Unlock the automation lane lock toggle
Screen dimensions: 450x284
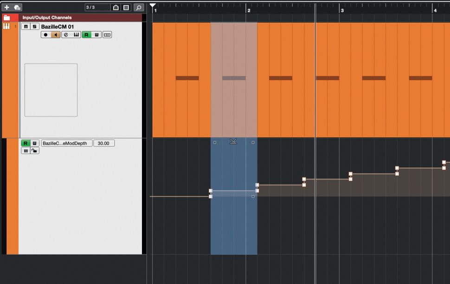[x=35, y=151]
